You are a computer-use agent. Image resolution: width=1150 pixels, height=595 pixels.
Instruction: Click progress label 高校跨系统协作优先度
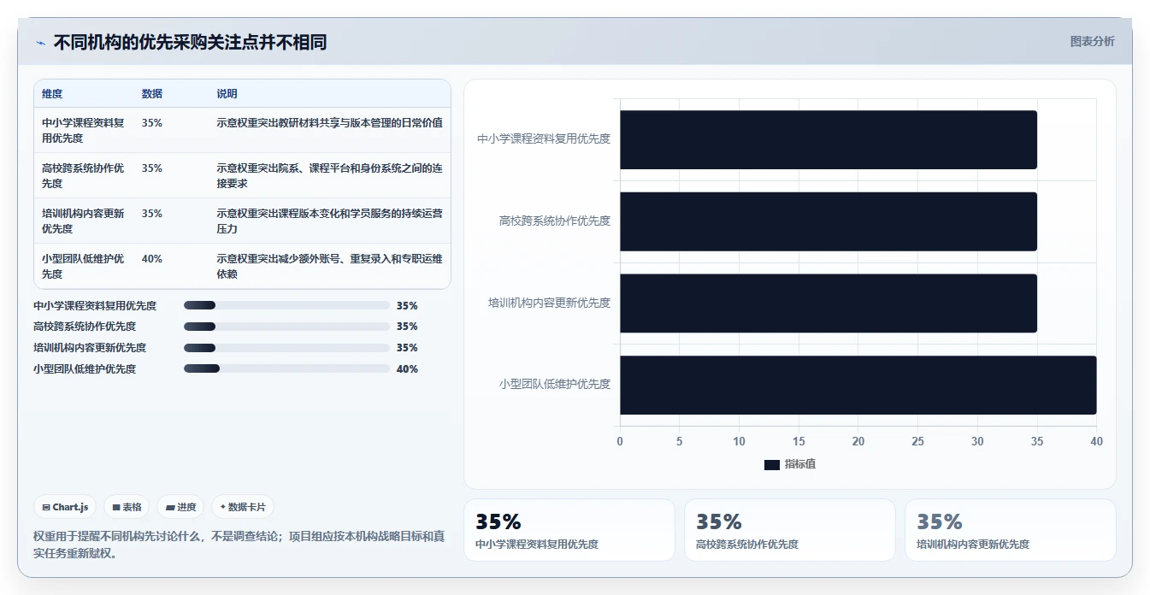click(85, 327)
